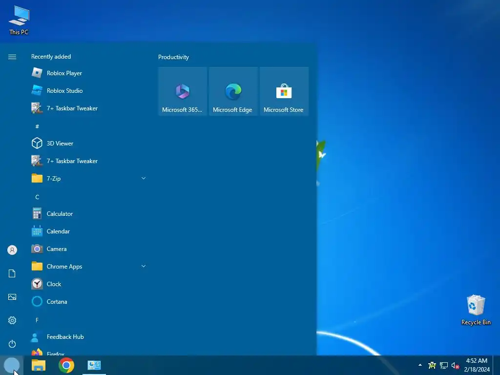500x375 pixels.
Task: Open the 3D Viewer app
Action: (88, 143)
